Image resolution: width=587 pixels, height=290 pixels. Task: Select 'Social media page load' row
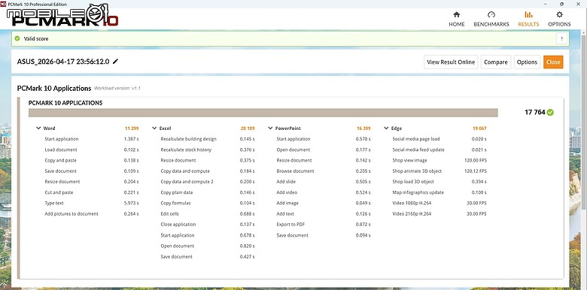pos(439,139)
